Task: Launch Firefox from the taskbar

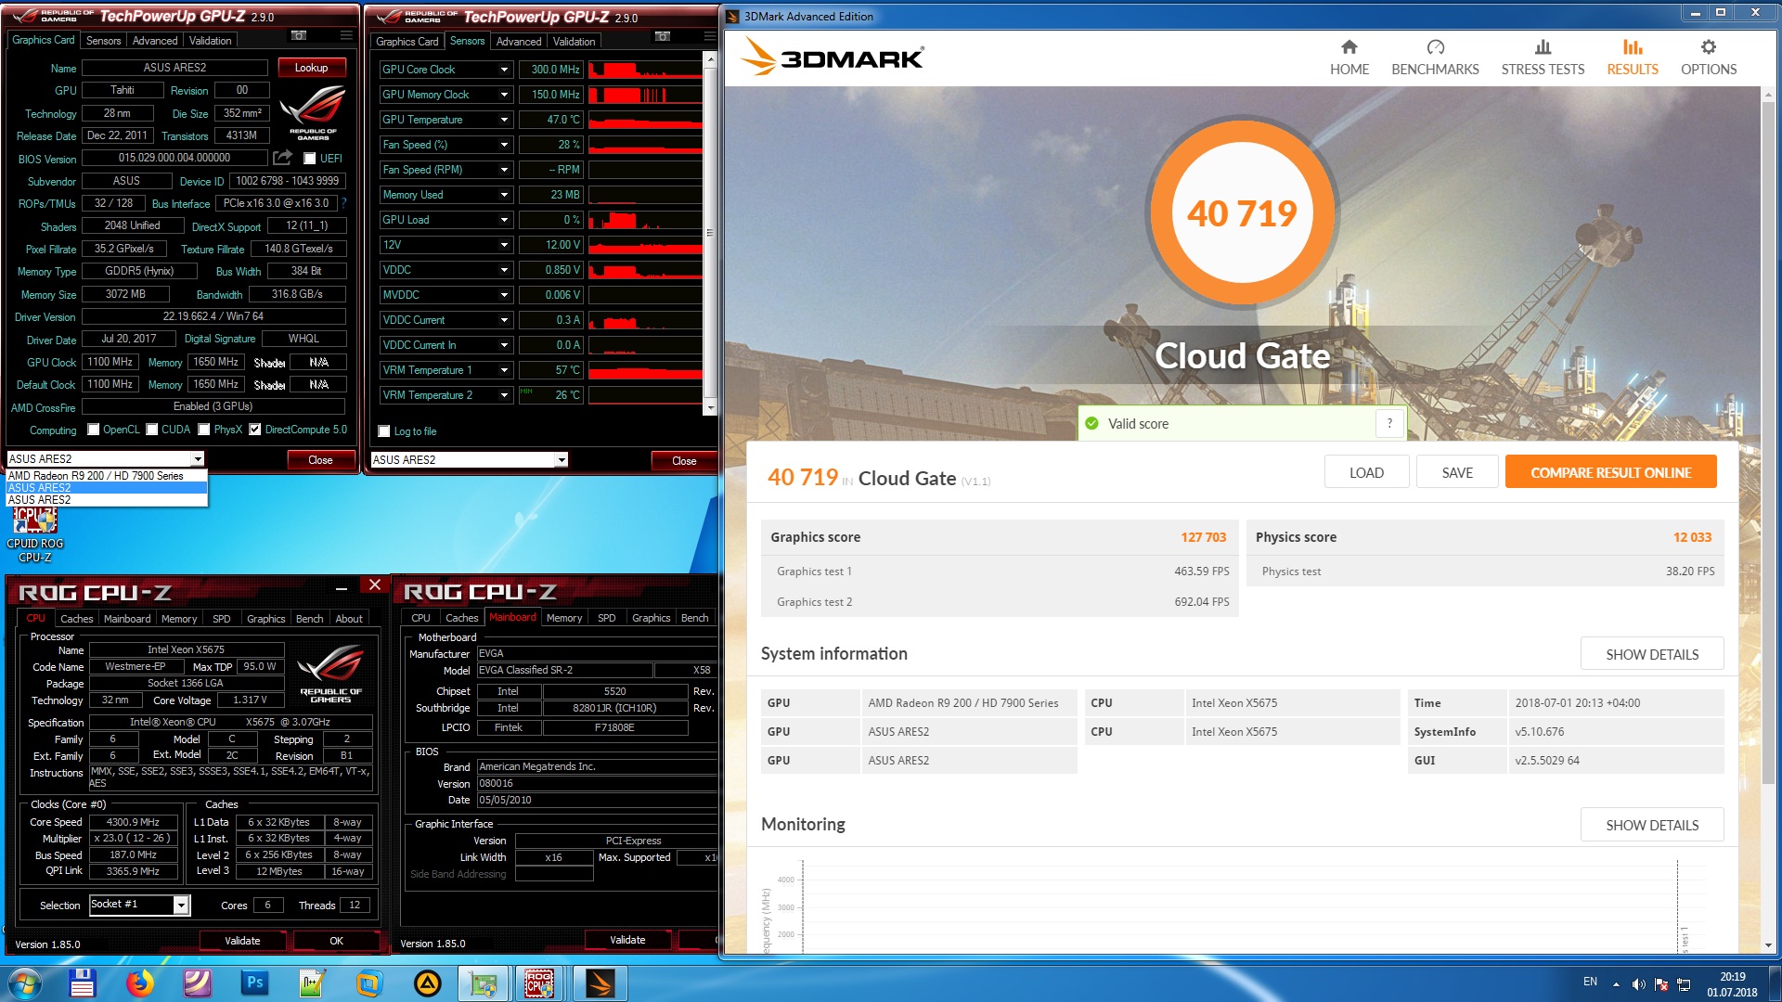Action: tap(140, 983)
